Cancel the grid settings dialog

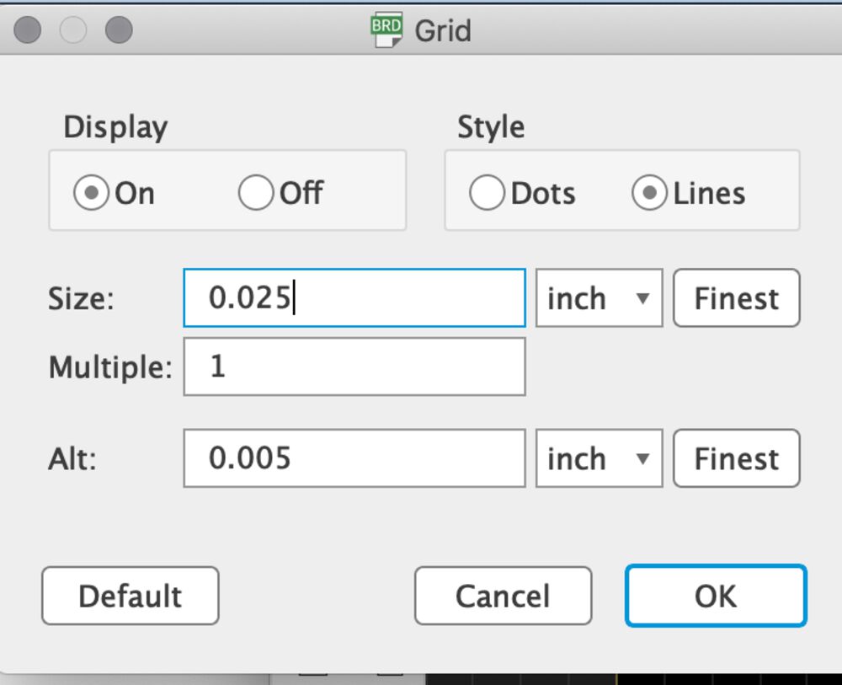503,596
